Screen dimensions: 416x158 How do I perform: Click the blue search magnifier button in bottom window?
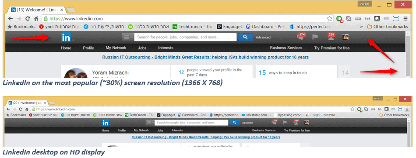coord(234,123)
